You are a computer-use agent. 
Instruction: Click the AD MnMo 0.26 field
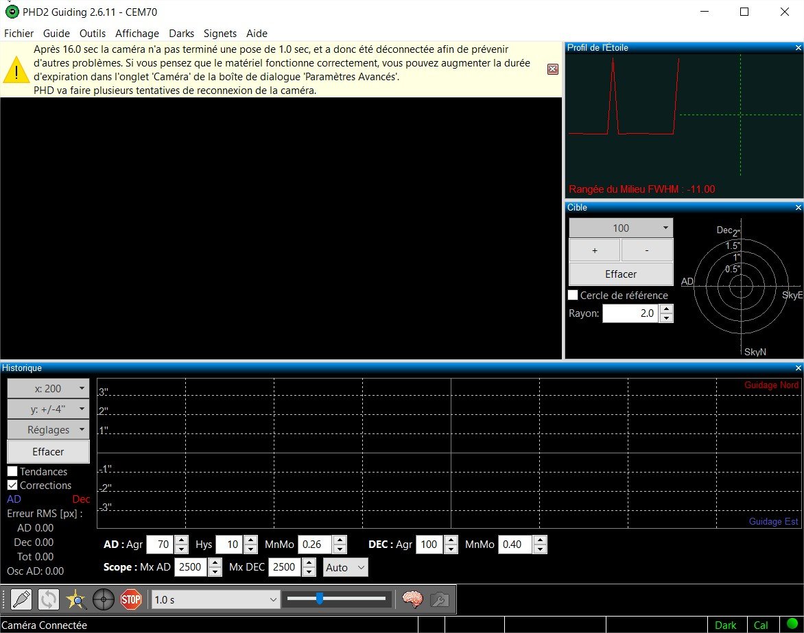(316, 545)
